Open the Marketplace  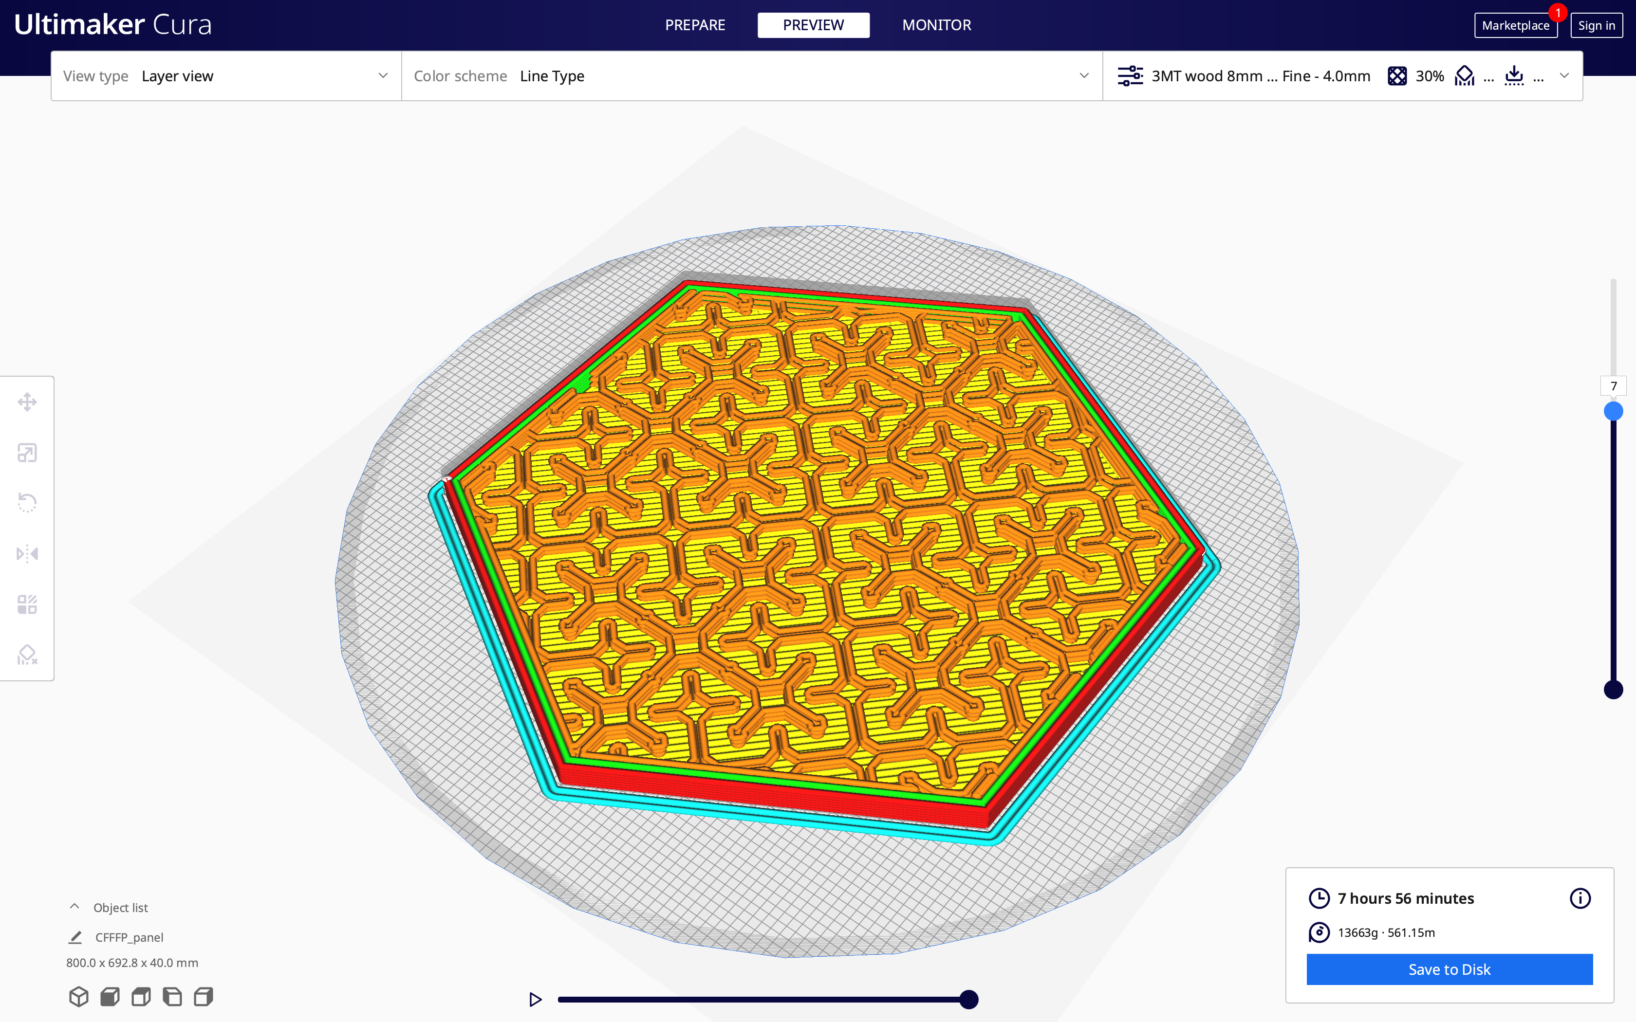pos(1515,26)
